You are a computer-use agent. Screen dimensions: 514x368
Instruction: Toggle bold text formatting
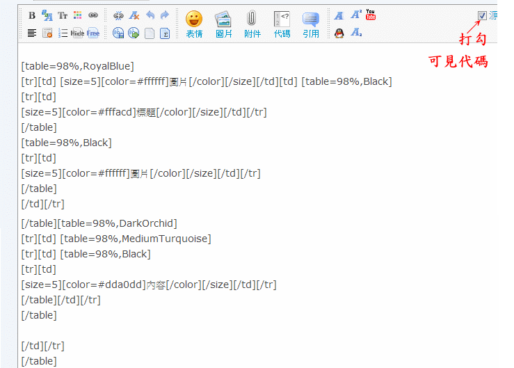32,15
